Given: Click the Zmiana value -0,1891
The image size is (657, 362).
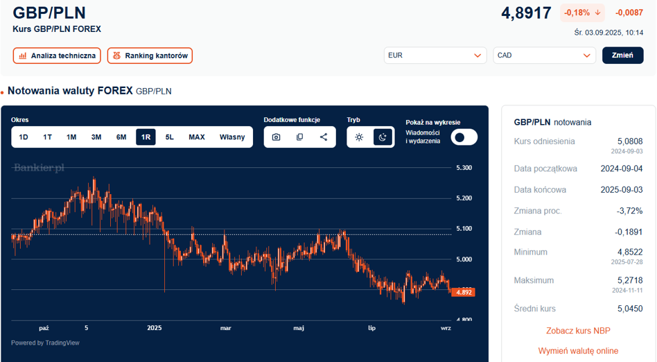Looking at the screenshot, I should pos(629,232).
